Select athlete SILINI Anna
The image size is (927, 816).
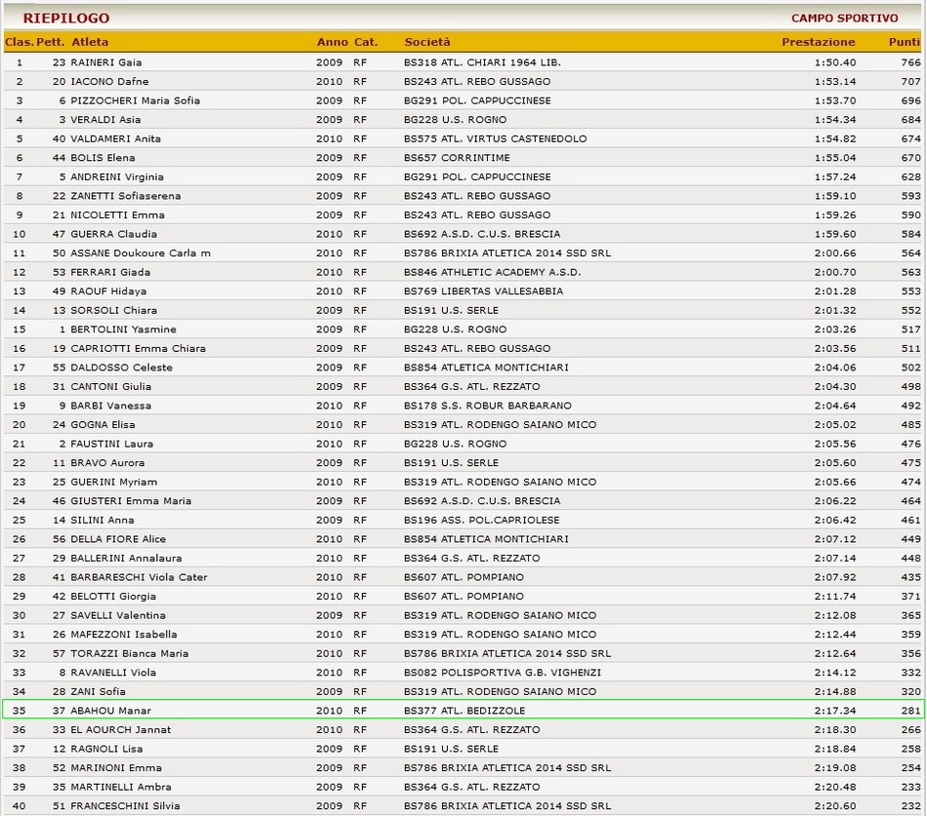pyautogui.click(x=102, y=520)
